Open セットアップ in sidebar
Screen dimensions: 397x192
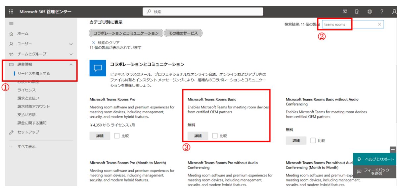28,132
